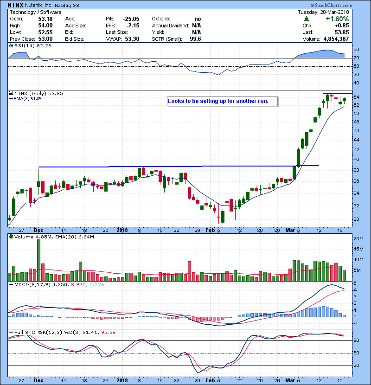The width and height of the screenshot is (371, 385).
Task: Click the Prev Close value 53.00
Action: [x=45, y=39]
